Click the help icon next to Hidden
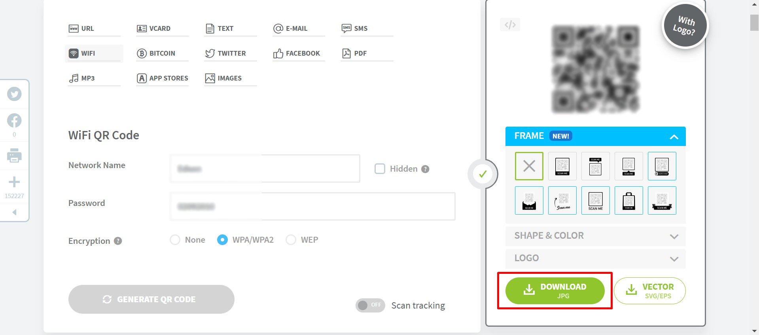Viewport: 759px width, 335px height. coord(425,169)
